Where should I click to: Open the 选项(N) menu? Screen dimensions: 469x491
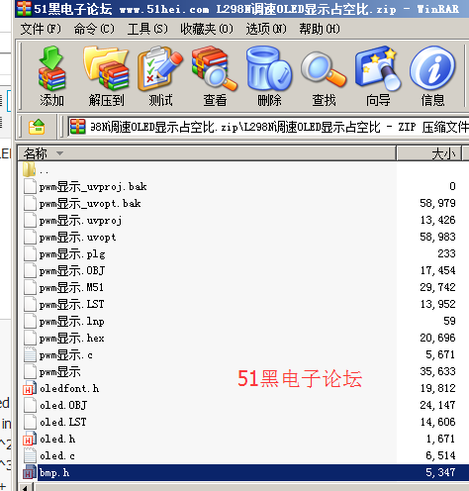click(266, 29)
